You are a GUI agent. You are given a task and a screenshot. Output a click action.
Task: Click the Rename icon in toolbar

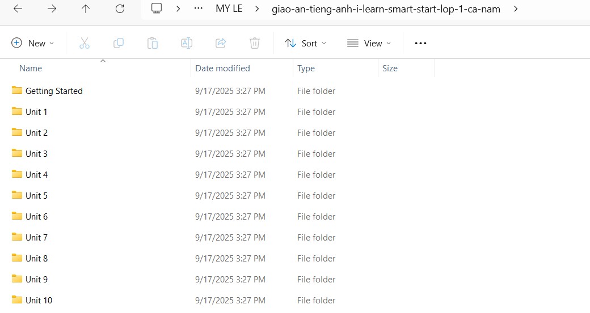point(187,43)
